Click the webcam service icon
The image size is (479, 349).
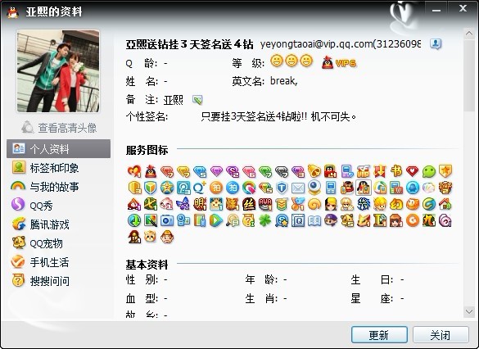314,187
